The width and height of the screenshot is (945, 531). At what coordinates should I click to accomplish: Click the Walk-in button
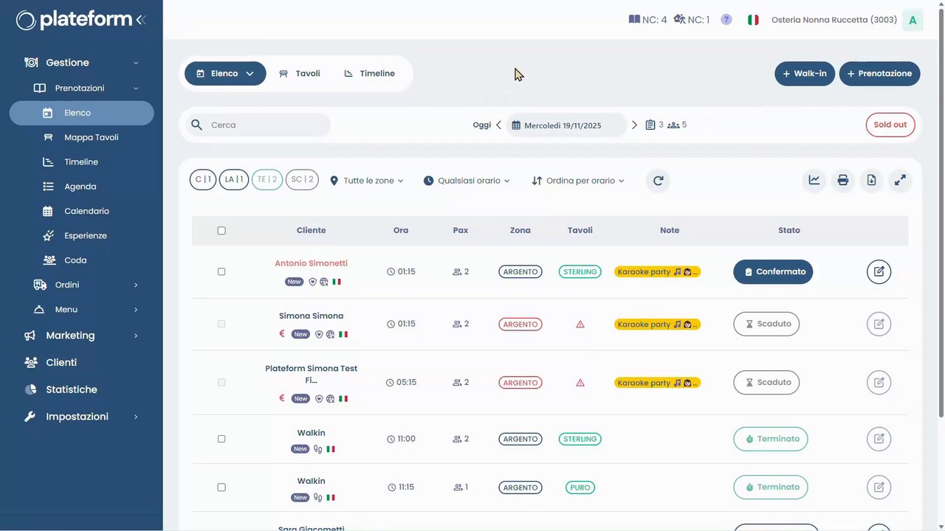tap(805, 74)
